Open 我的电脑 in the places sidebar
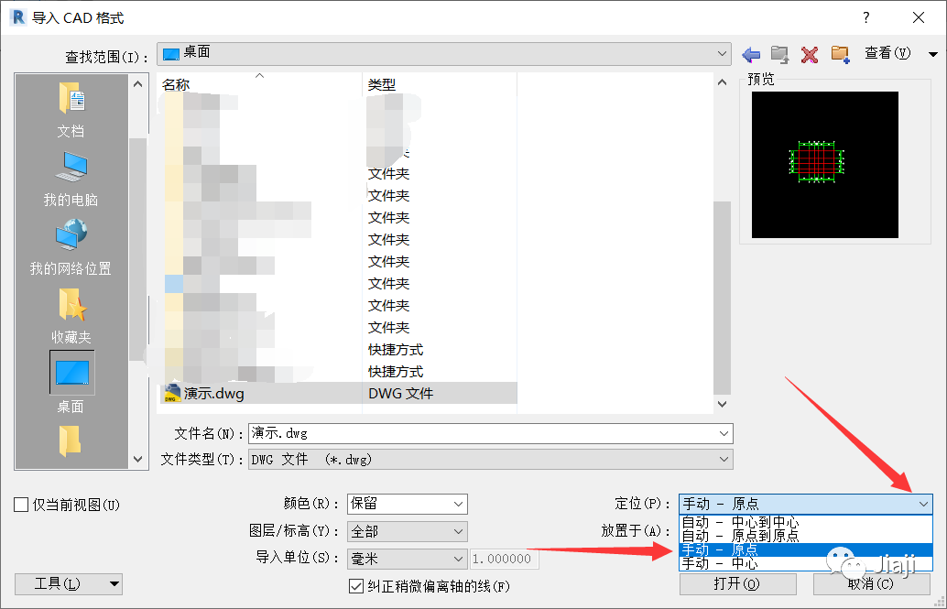 [x=71, y=179]
